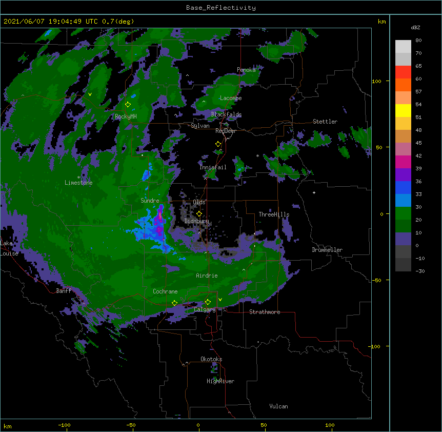This screenshot has width=442, height=432.
Task: Click the -100 tick label on bottom axis
Action: (64, 425)
